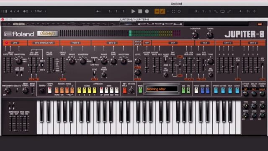The width and height of the screenshot is (268, 151).
Task: Click the VCA TONE knob
Action: [211, 61]
